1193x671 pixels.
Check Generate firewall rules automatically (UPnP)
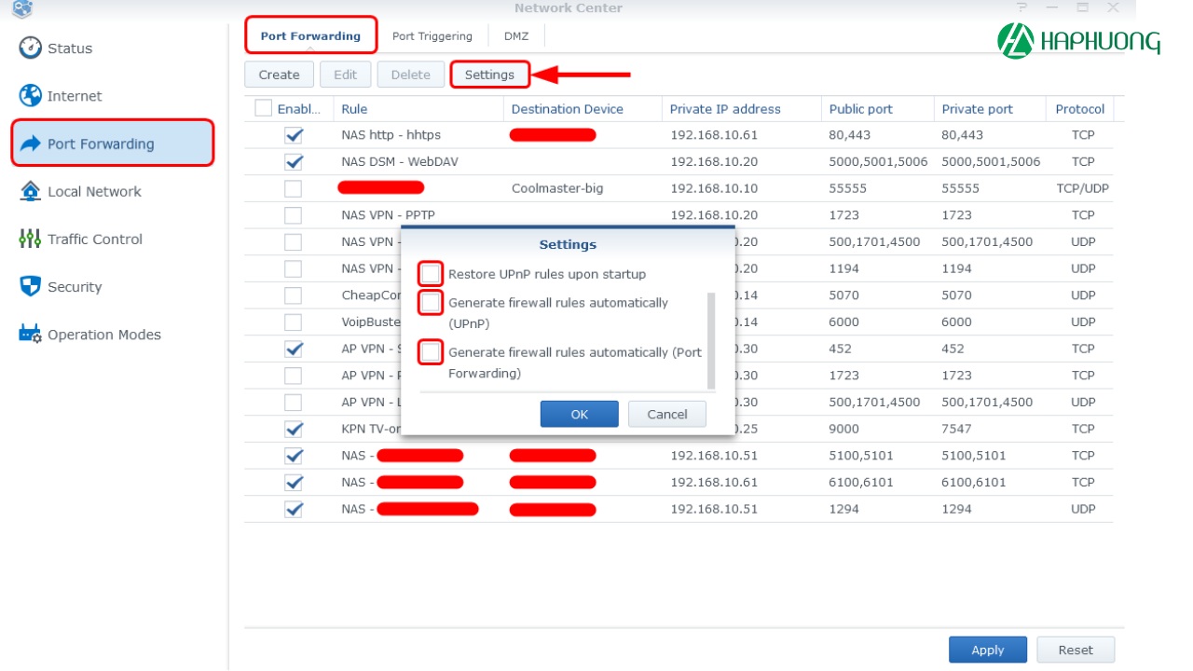coord(431,302)
